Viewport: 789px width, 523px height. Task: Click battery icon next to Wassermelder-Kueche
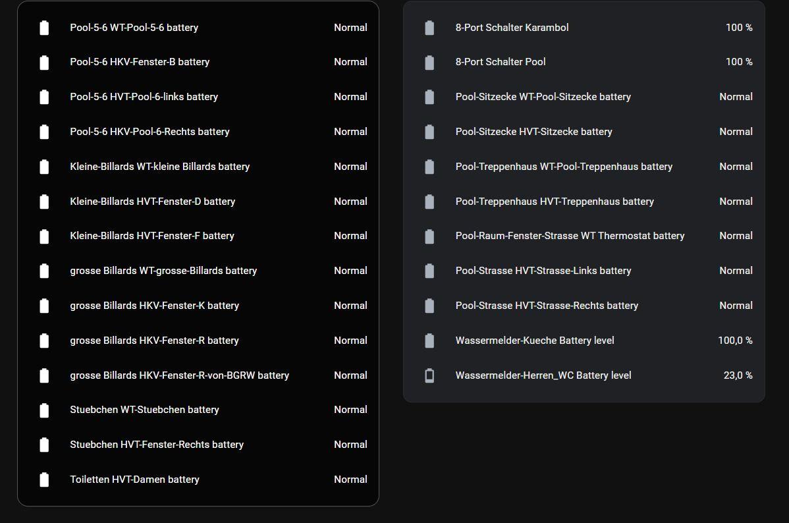(429, 341)
